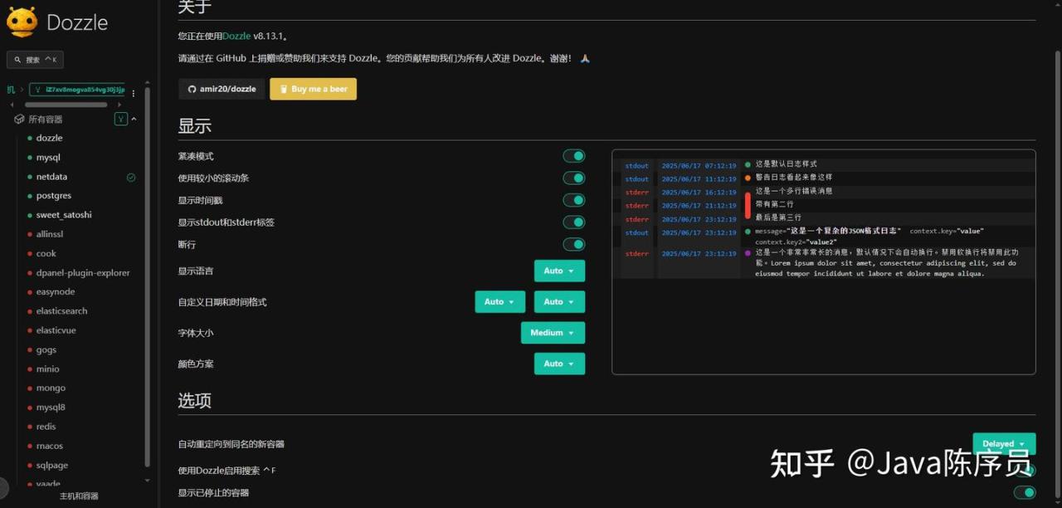Open the Delayed dropdown for auto-redirect
Viewport: 1062px width, 508px height.
pos(1004,443)
